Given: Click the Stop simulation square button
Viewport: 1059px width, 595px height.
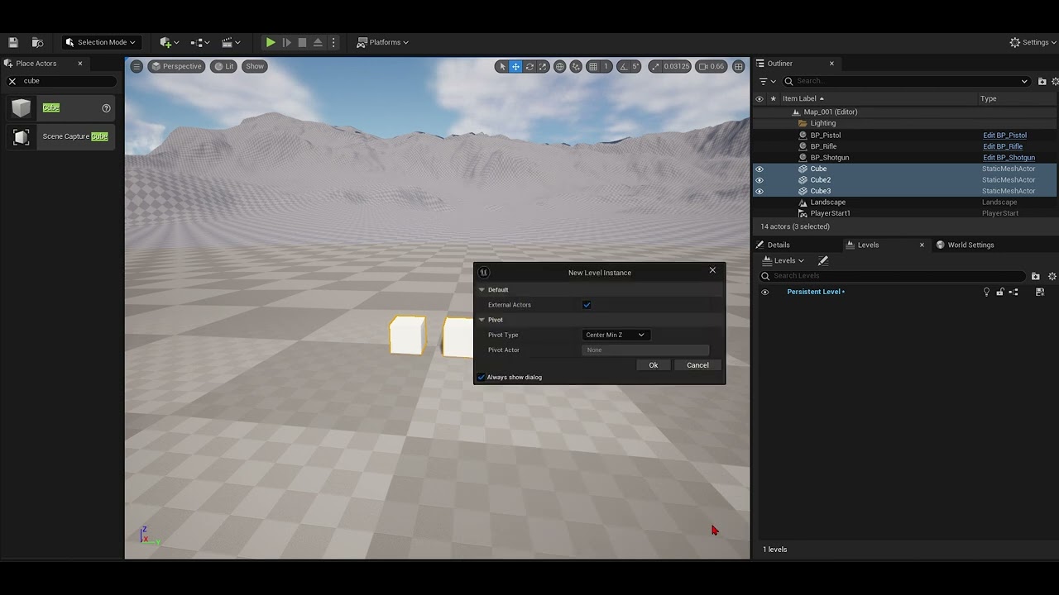Looking at the screenshot, I should pos(302,42).
